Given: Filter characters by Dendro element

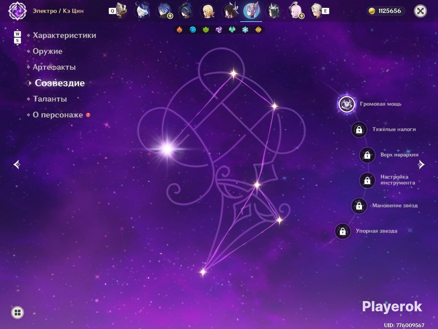Looking at the screenshot, I should click(206, 30).
